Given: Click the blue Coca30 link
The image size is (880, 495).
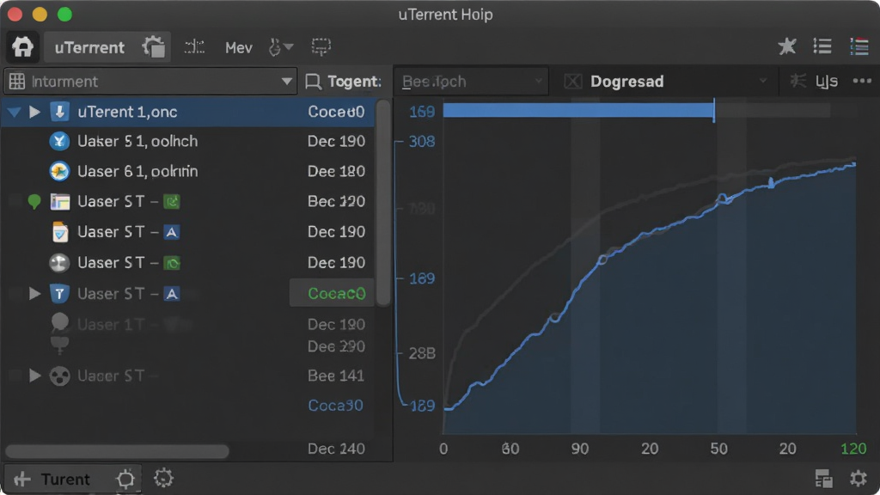Looking at the screenshot, I should point(336,406).
